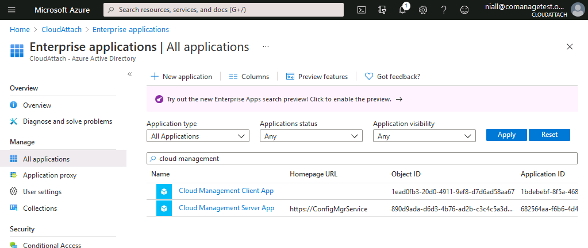
Task: Focus the top search resources box
Action: (x=224, y=10)
